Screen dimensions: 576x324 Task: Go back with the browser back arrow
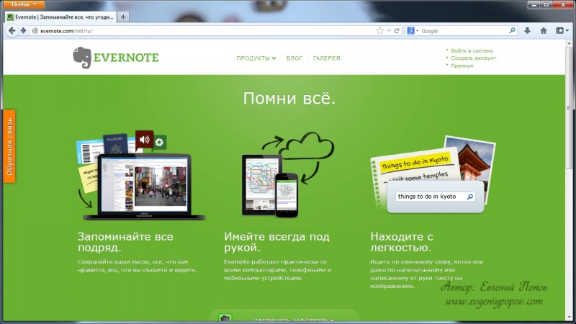(x=12, y=31)
